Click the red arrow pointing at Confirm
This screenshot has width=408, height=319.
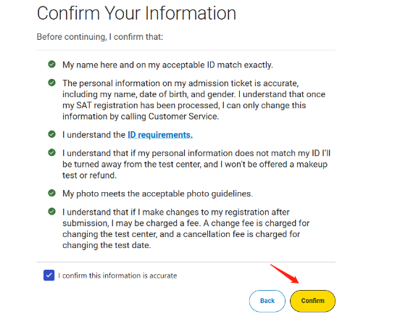(x=285, y=274)
